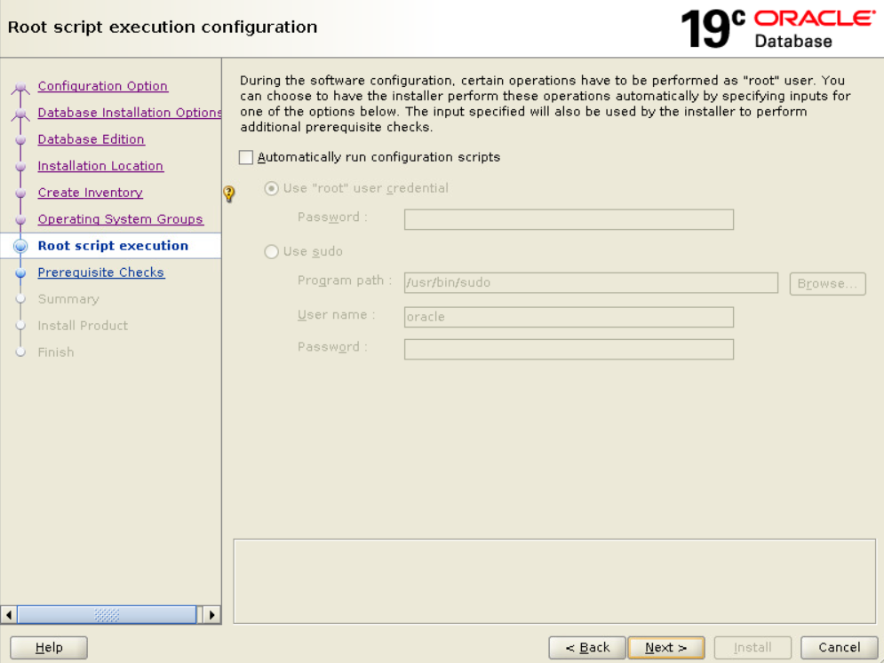Go to Operating System Groups step
The height and width of the screenshot is (663, 884).
120,219
